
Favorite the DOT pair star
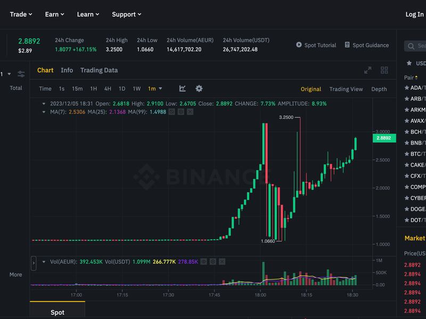(x=407, y=220)
